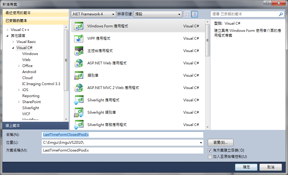The image size is (288, 175).
Task: Select the Visual C# tree label
Action: (24, 48)
